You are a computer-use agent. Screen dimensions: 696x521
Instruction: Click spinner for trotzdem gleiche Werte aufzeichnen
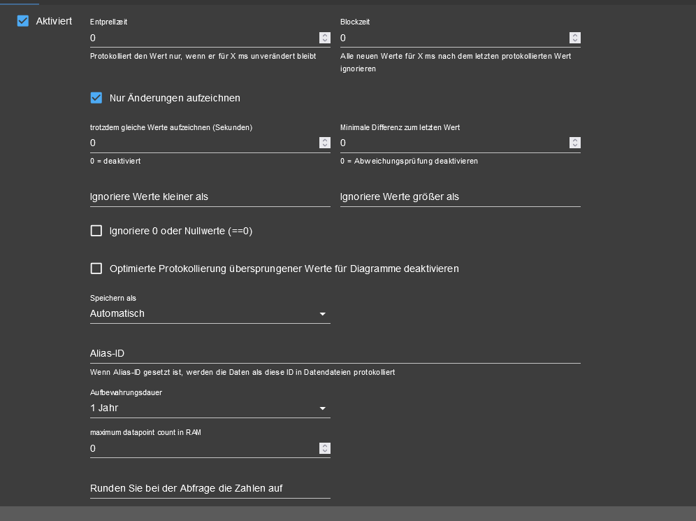325,143
